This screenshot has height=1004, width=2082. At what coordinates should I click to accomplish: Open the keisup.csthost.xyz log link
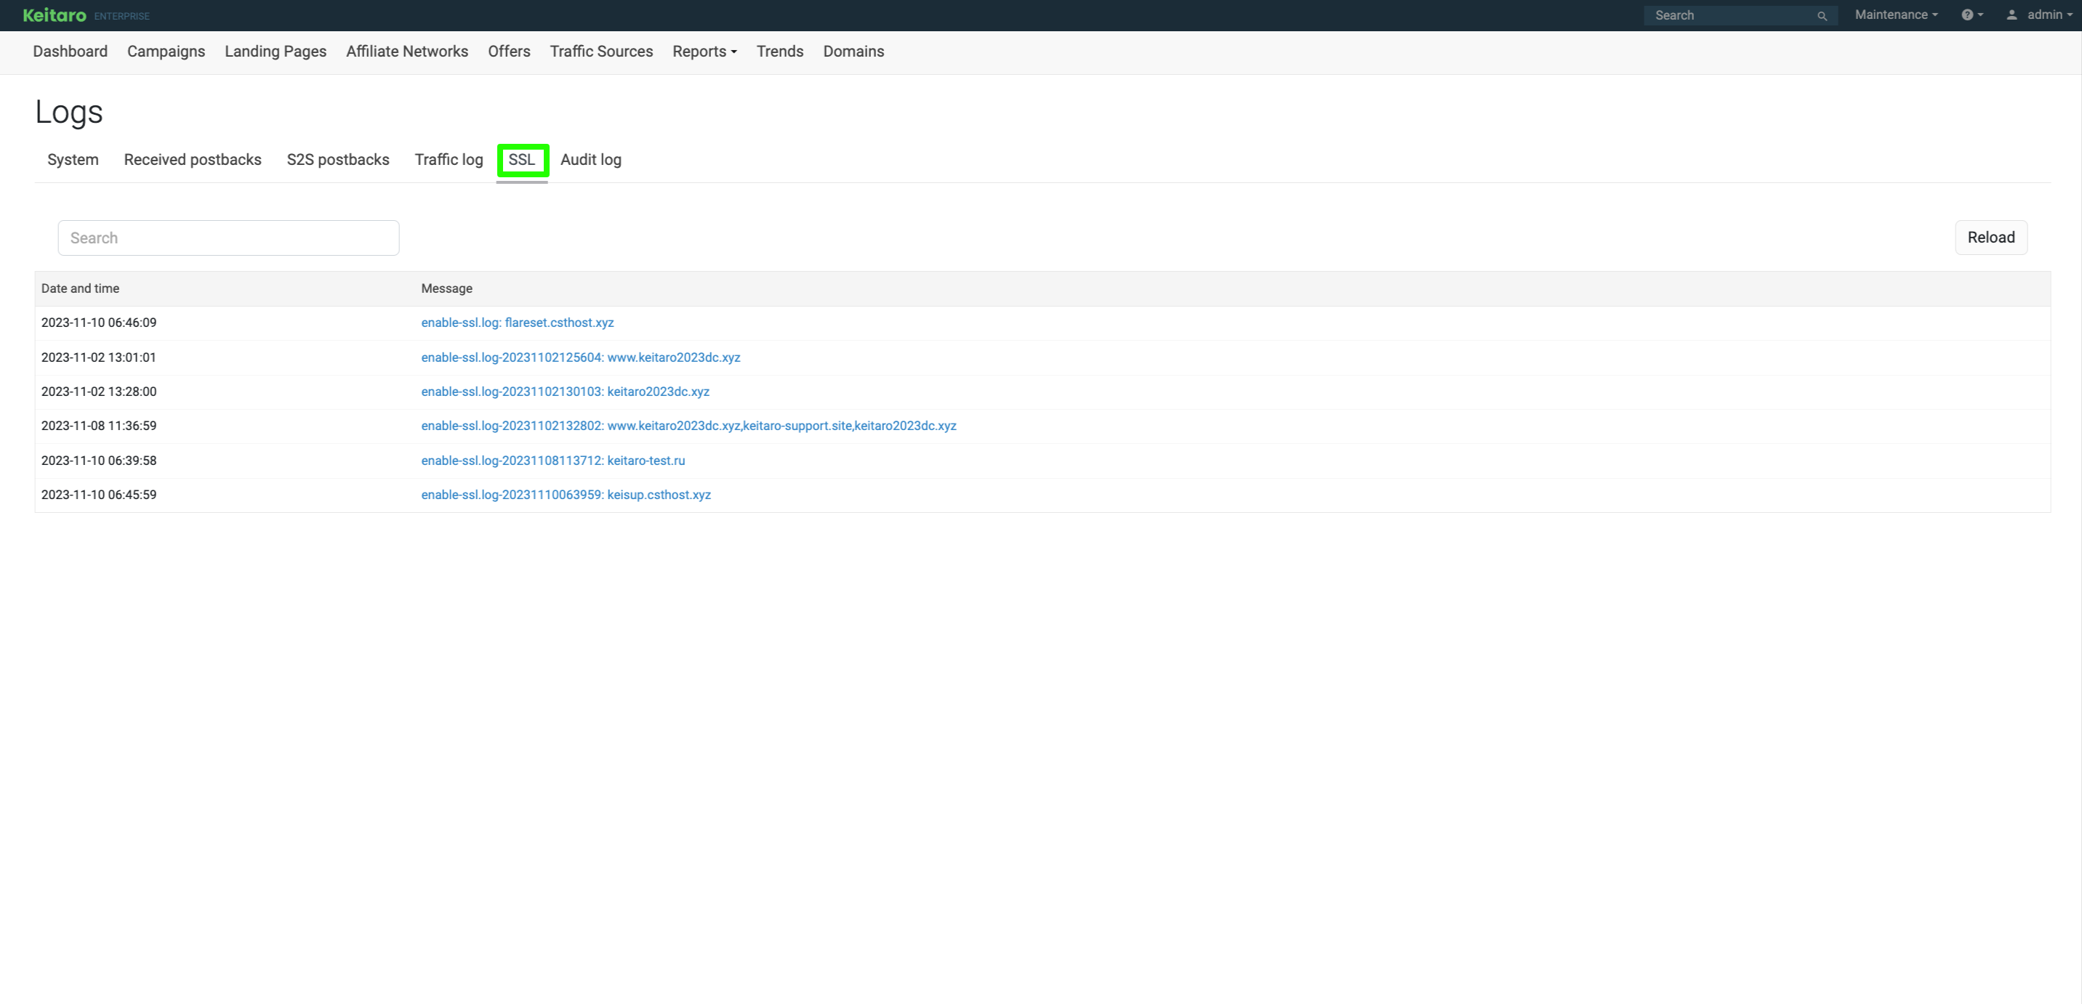pyautogui.click(x=566, y=494)
